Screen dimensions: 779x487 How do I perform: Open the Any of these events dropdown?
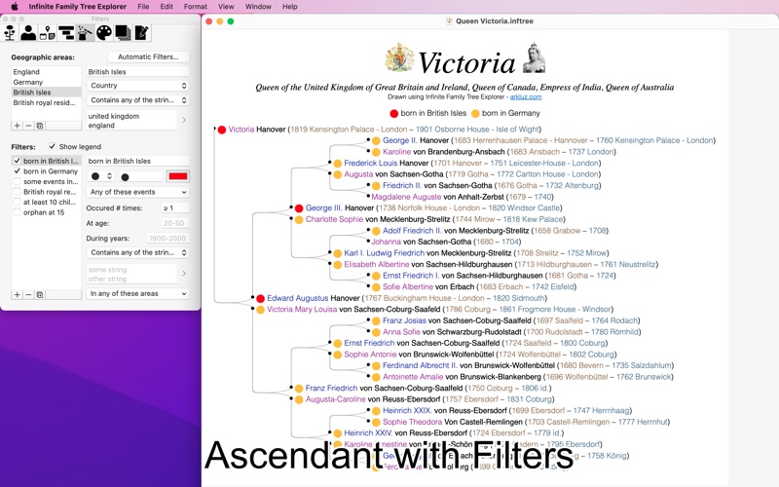(x=138, y=192)
